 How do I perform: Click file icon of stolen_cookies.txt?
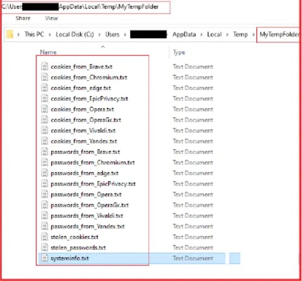click(44, 237)
